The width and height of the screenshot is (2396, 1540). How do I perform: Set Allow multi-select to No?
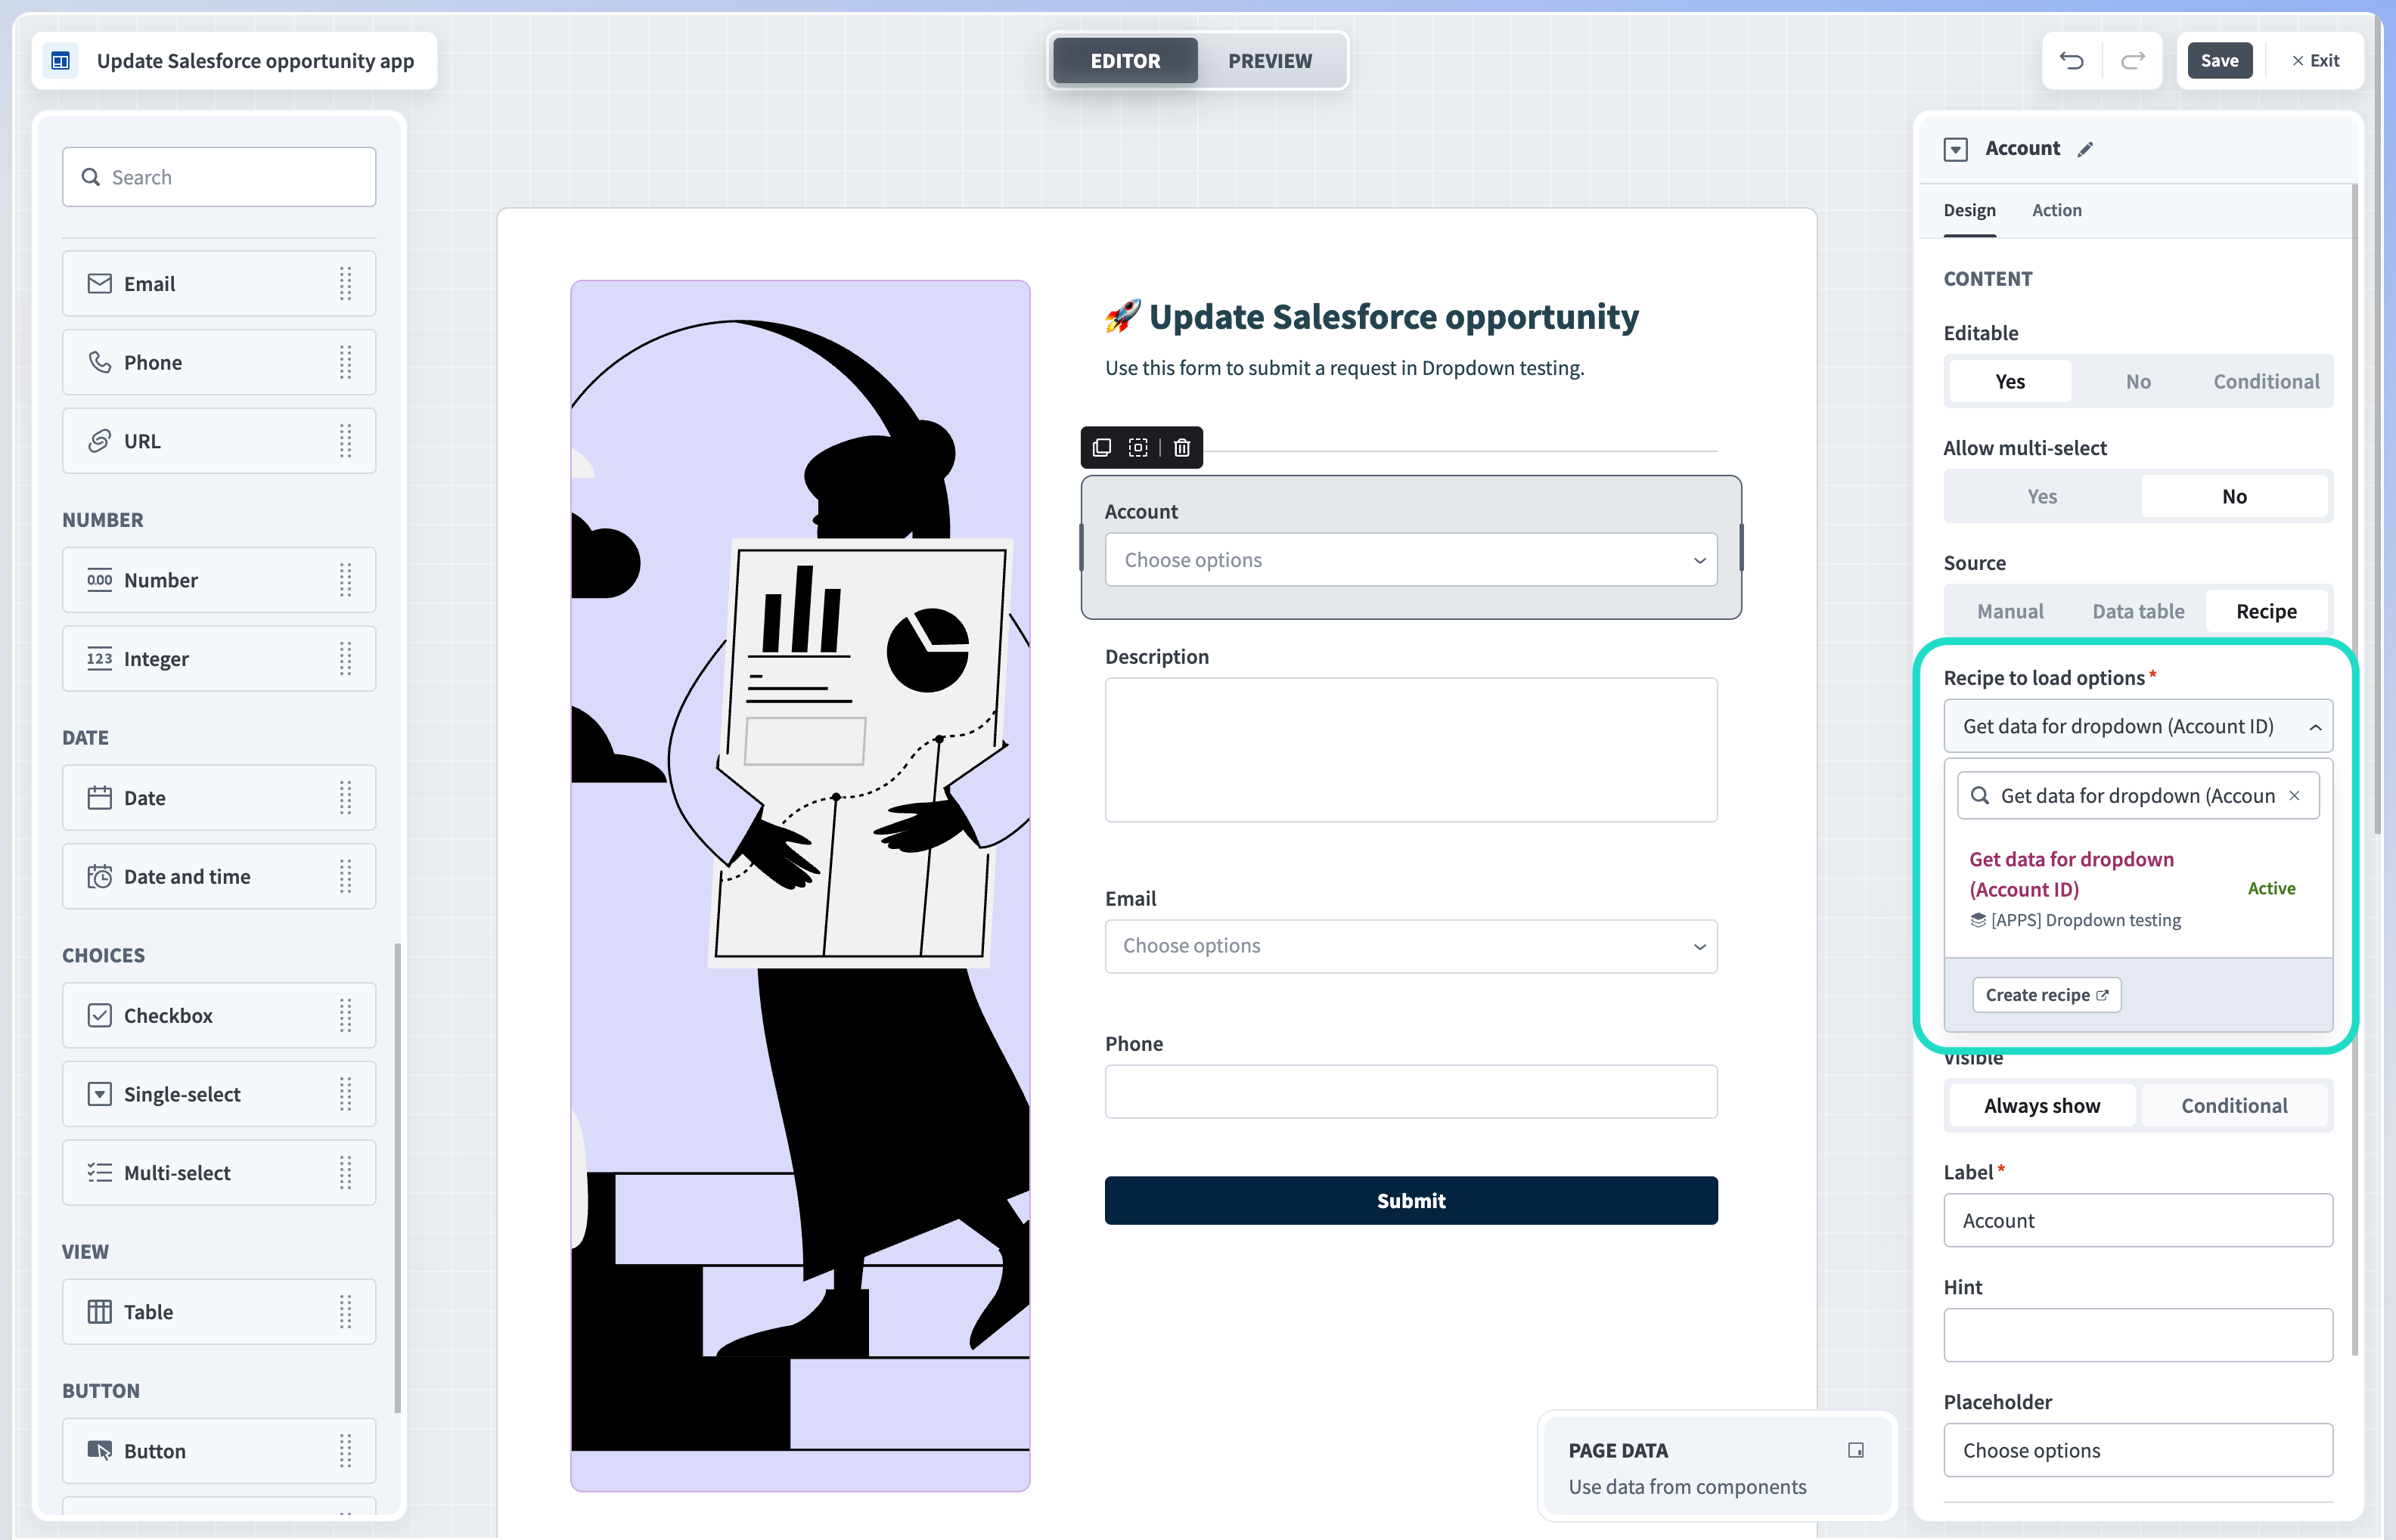[2234, 496]
